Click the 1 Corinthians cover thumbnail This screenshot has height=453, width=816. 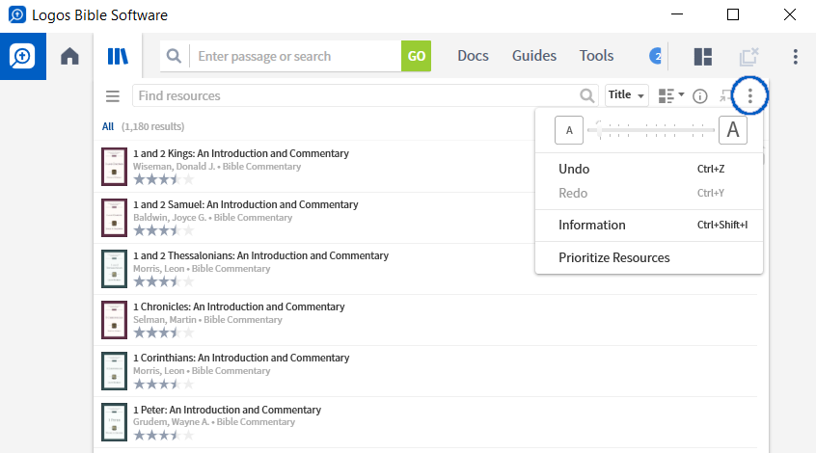(x=114, y=371)
